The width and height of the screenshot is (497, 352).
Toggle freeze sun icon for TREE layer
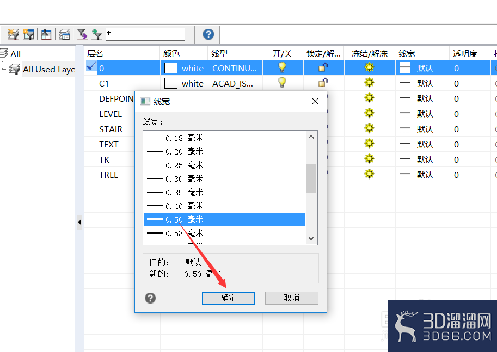[369, 174]
